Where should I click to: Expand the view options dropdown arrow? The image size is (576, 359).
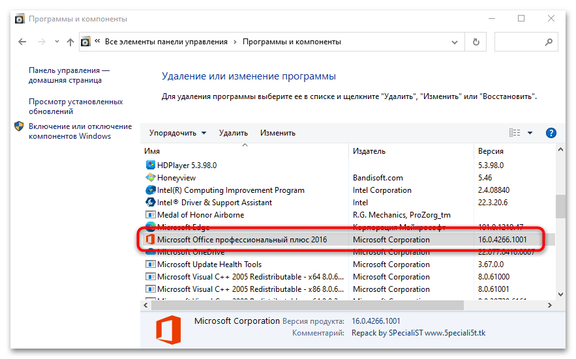(x=530, y=133)
